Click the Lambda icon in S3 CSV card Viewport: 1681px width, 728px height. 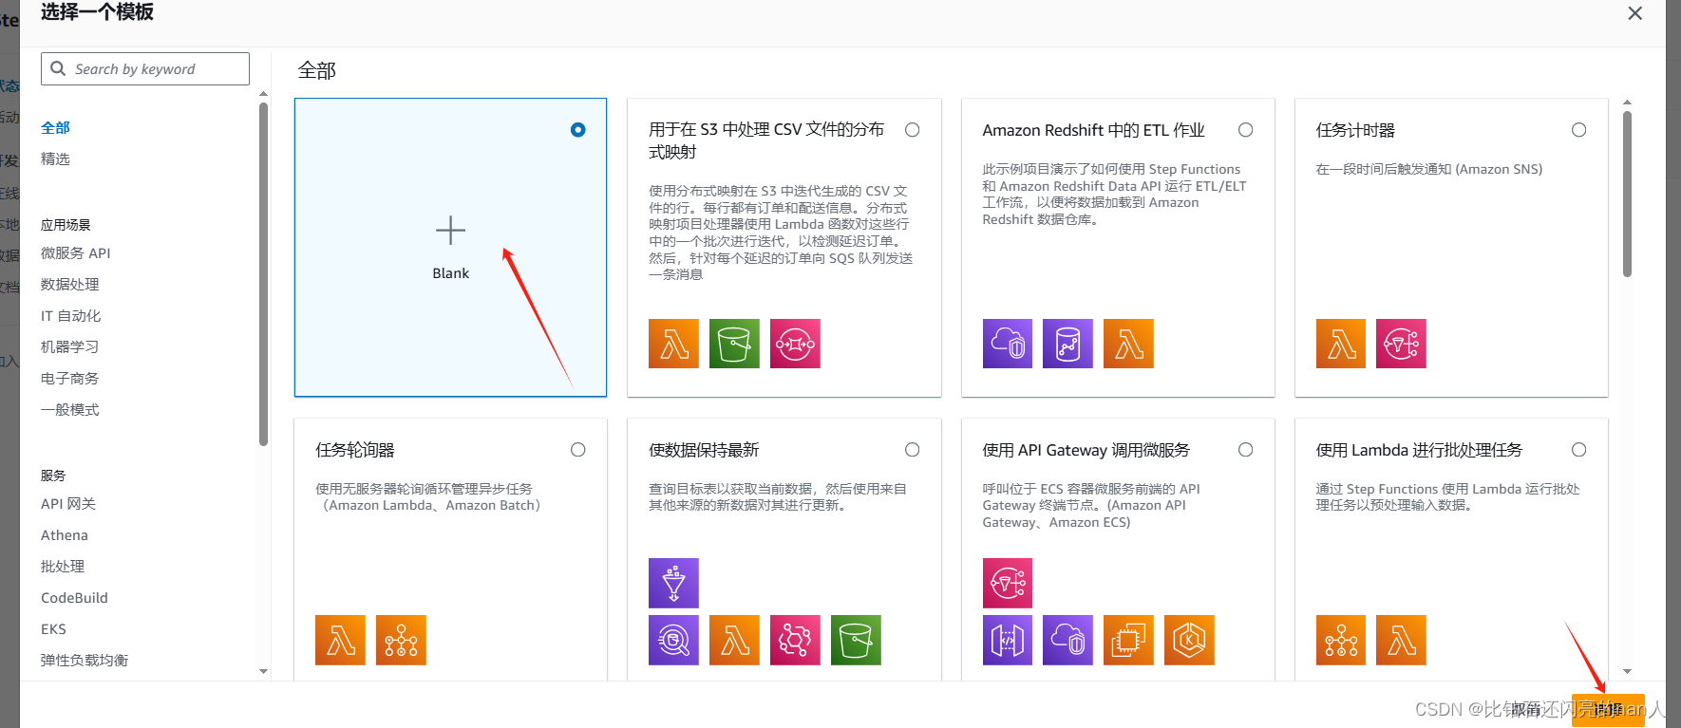point(673,344)
